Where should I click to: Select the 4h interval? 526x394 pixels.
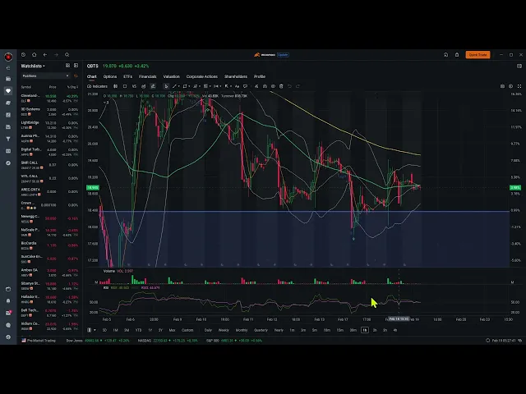[x=395, y=330]
